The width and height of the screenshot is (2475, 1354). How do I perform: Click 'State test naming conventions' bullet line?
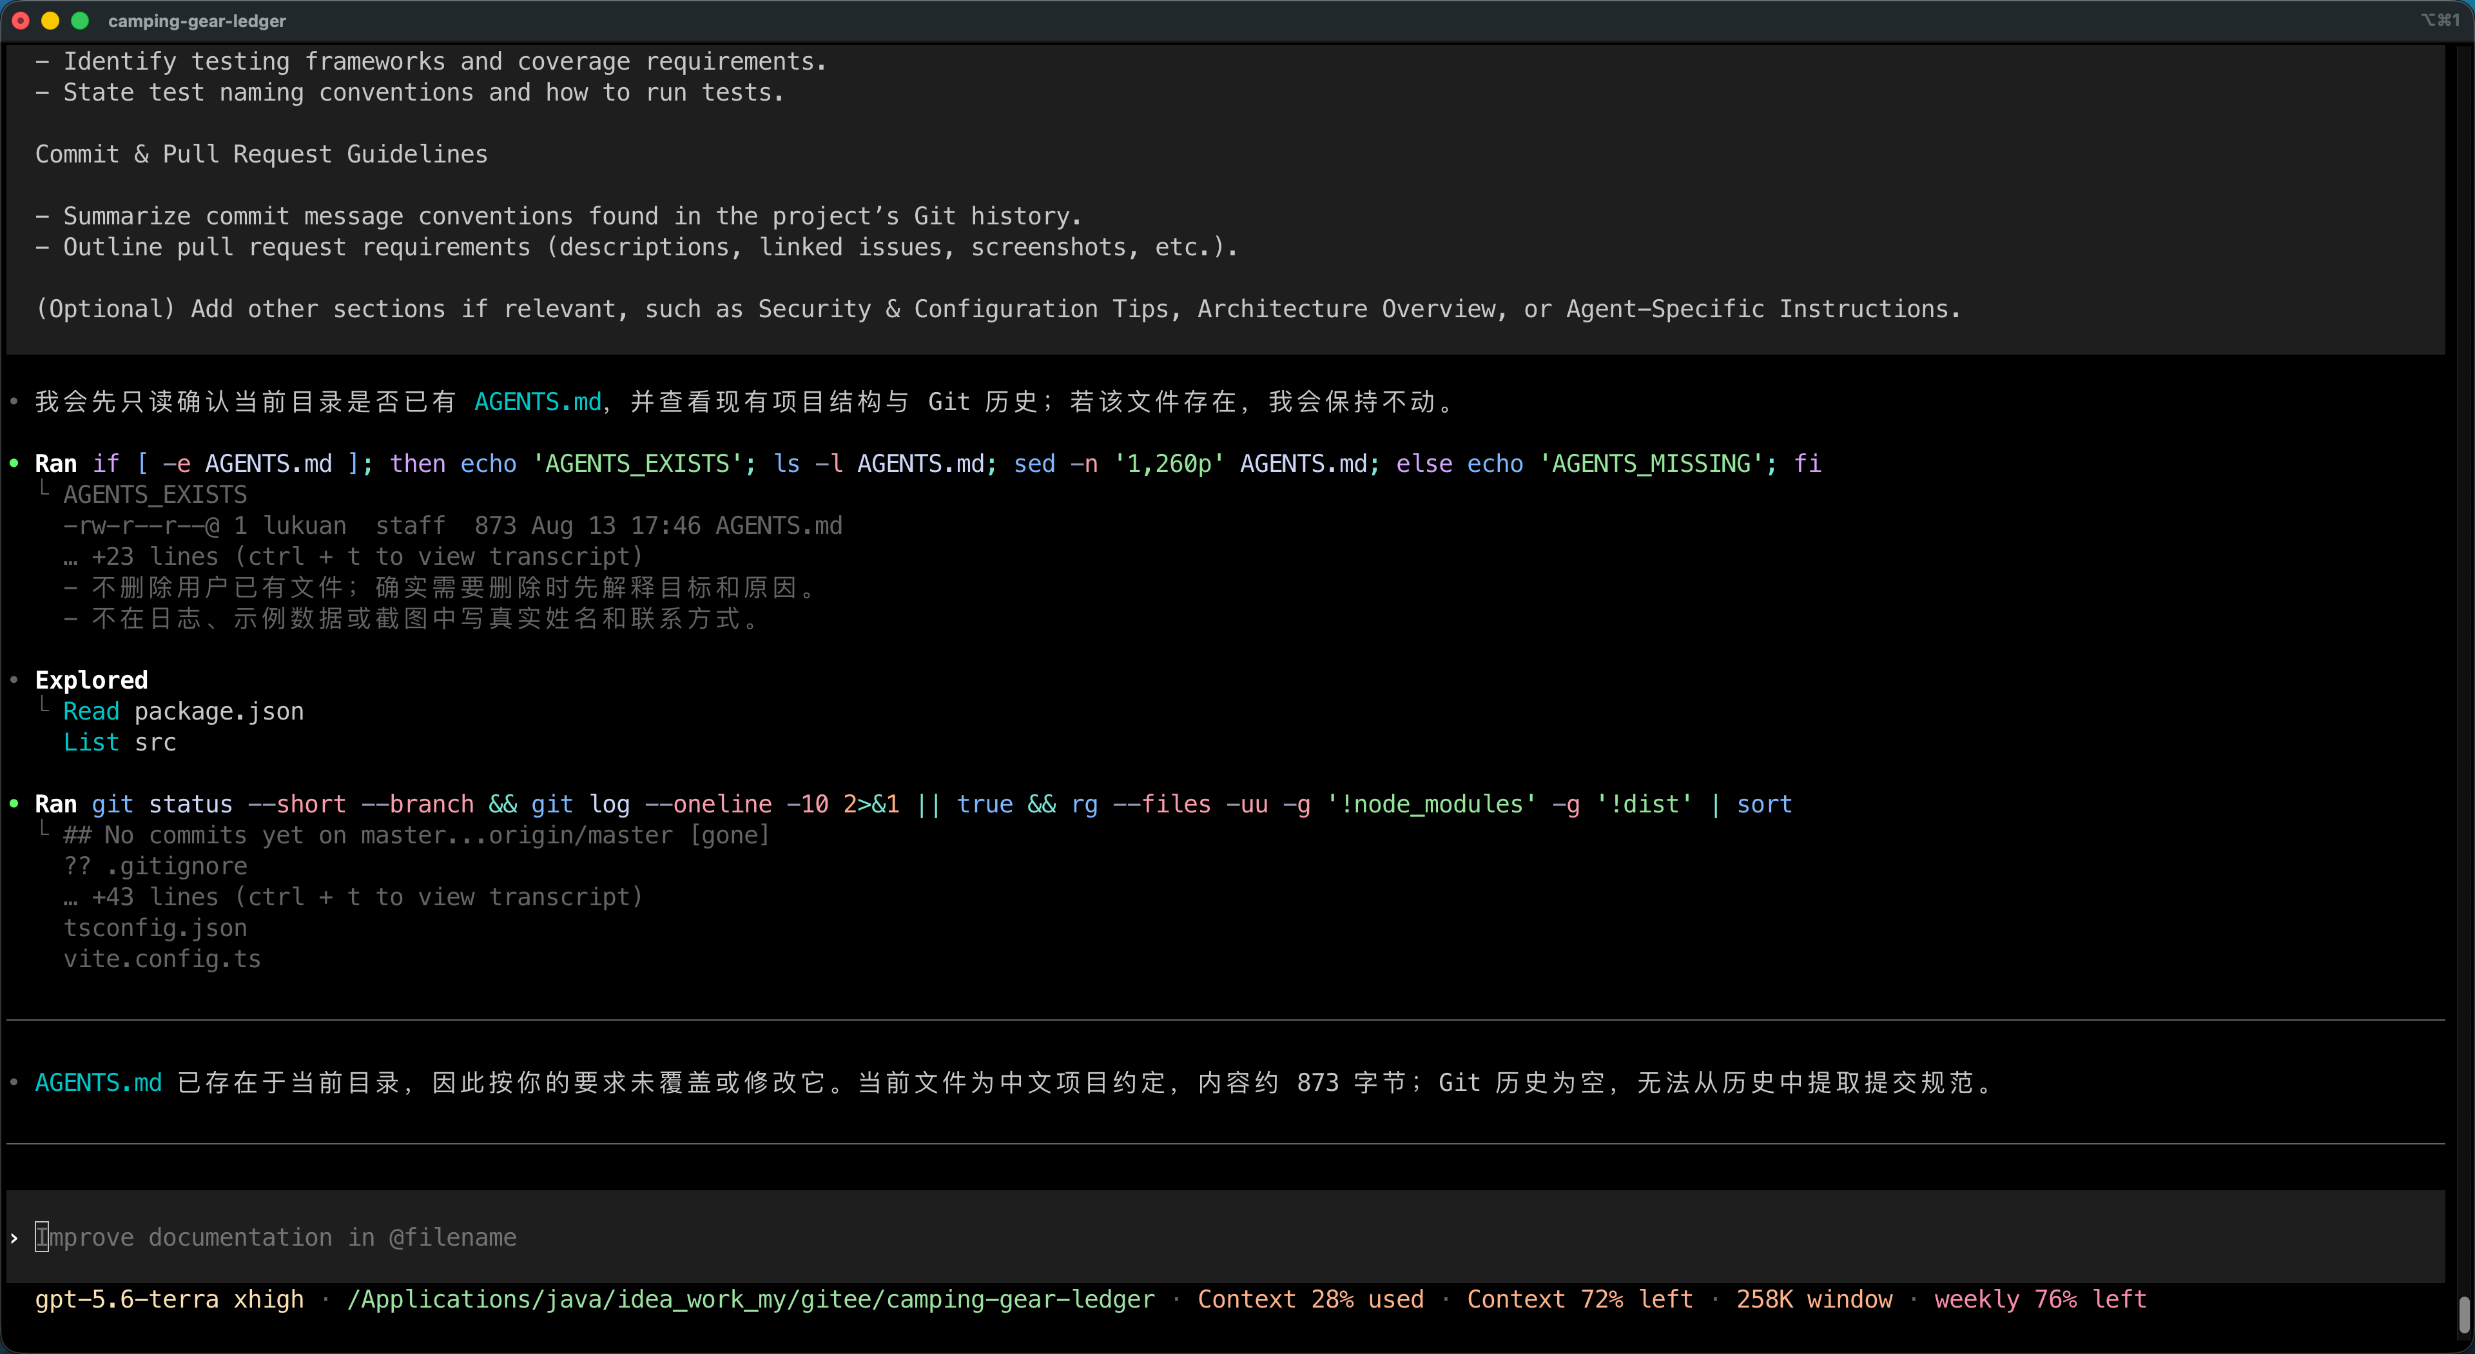click(x=411, y=92)
